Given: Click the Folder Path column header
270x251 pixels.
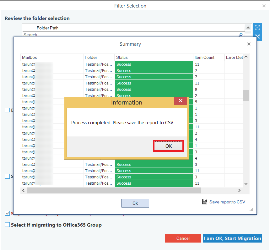Looking at the screenshot, I should (47, 28).
